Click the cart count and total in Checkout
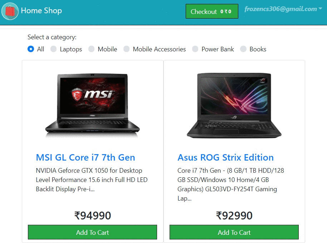This screenshot has width=327, height=243. click(226, 12)
